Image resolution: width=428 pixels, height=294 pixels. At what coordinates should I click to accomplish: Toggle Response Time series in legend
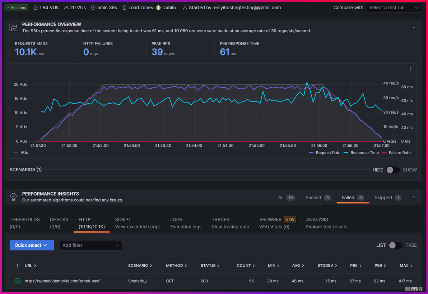pyautogui.click(x=361, y=153)
